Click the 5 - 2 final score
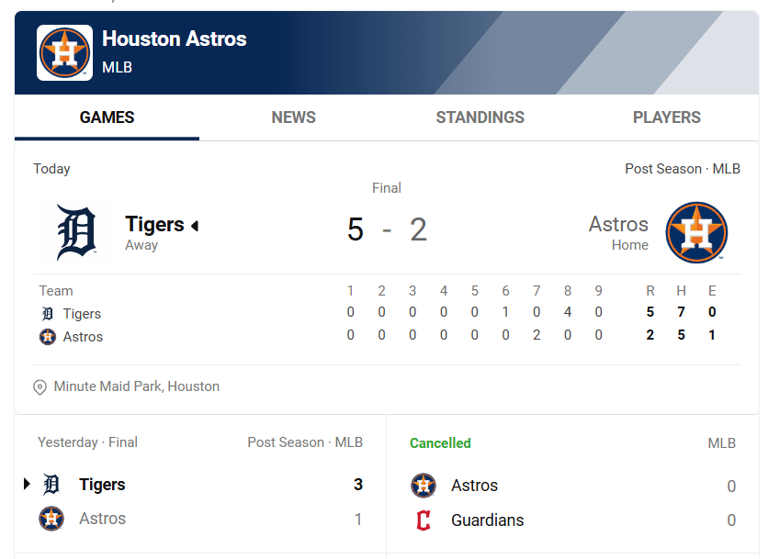This screenshot has width=768, height=559. click(387, 229)
